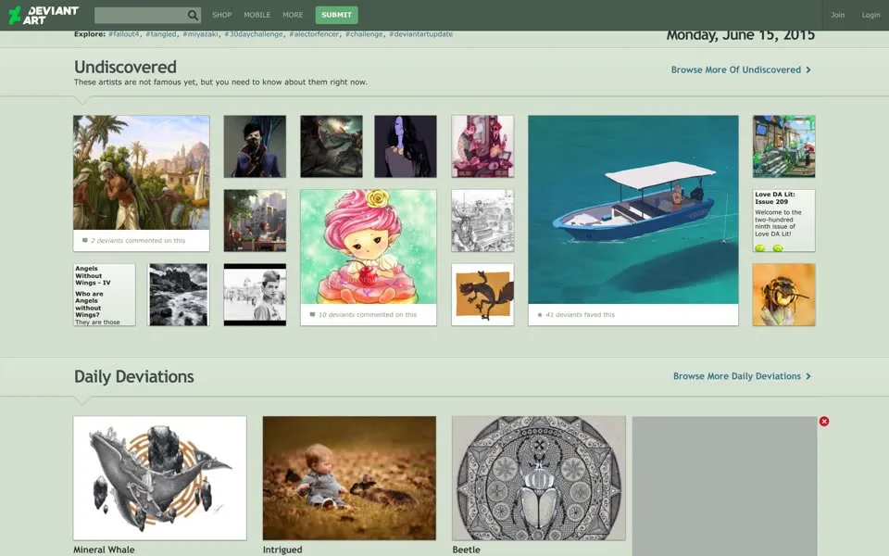The image size is (889, 556).
Task: Click the Daily Deviations section heading
Action: (133, 376)
